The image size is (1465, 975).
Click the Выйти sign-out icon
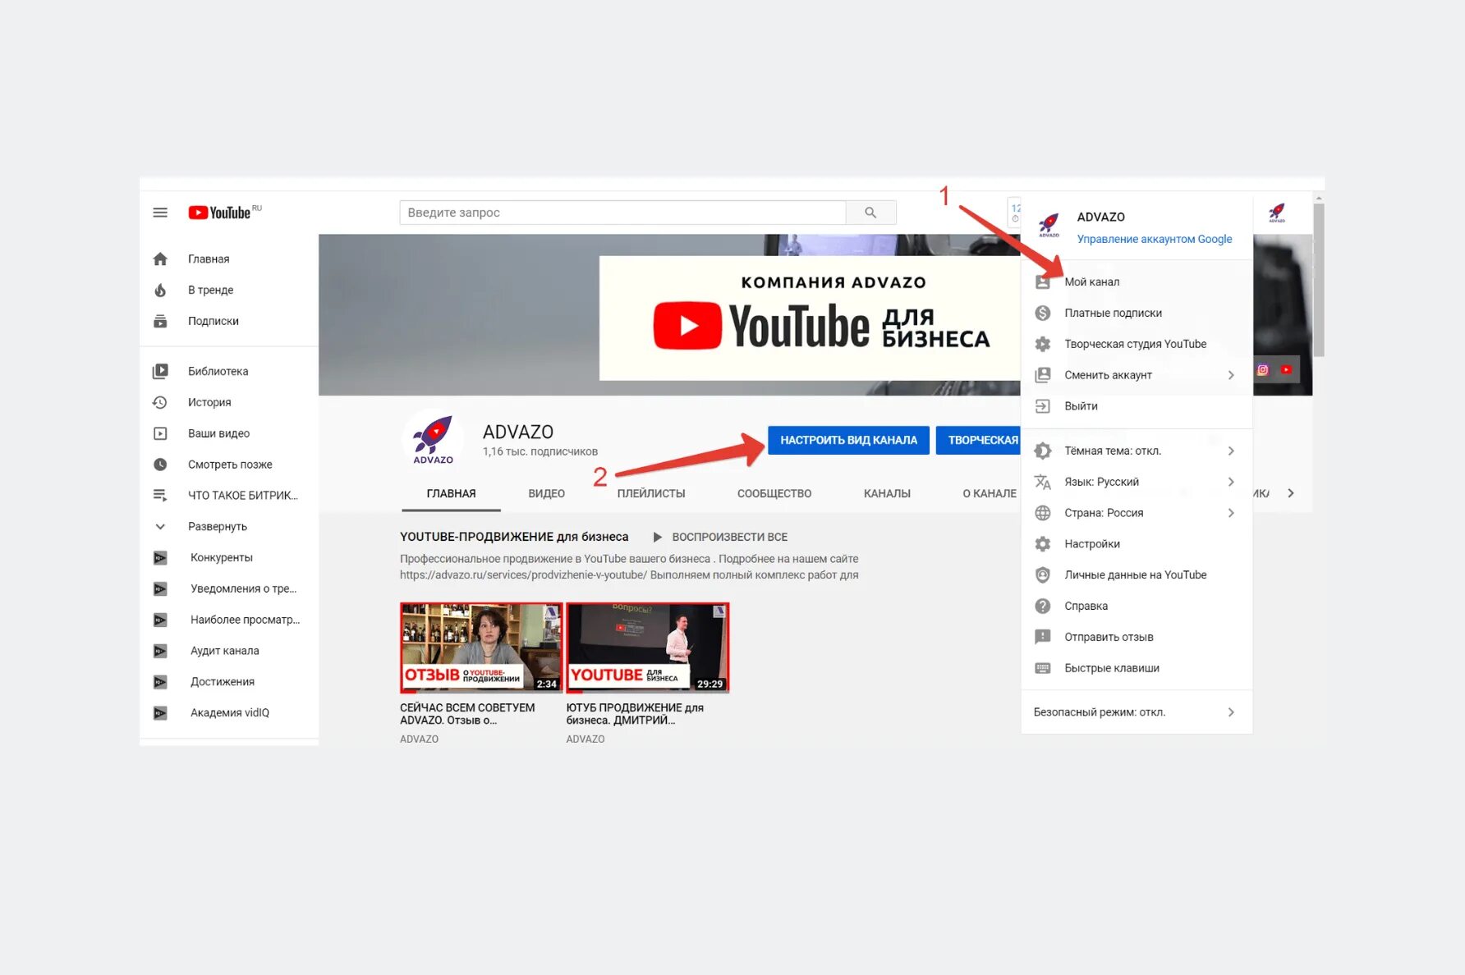[x=1043, y=406]
